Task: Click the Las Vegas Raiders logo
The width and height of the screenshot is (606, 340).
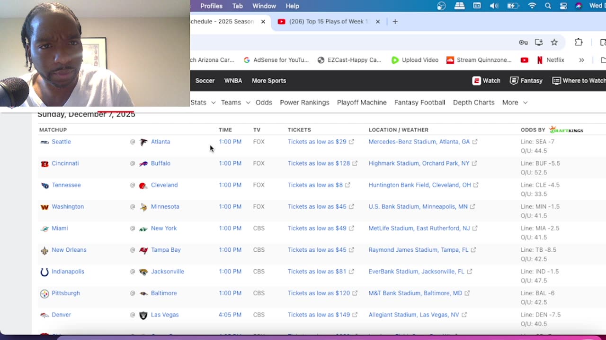Action: point(143,315)
